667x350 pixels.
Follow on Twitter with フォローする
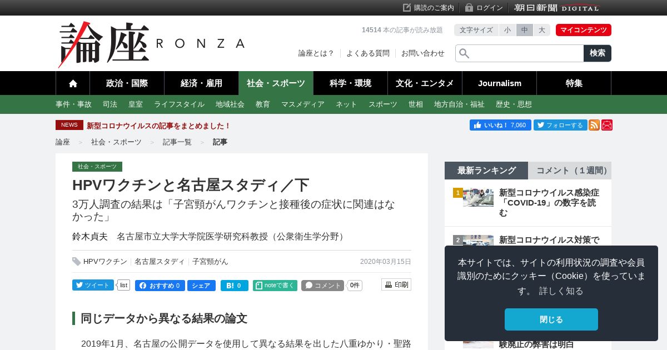[x=560, y=125]
